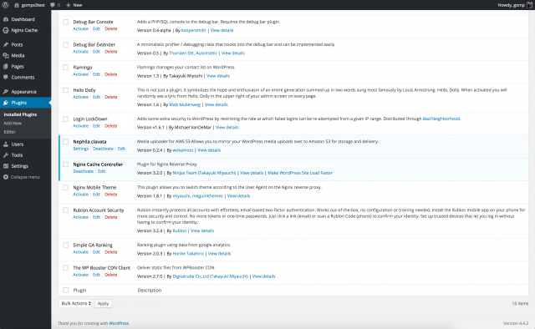Click the Plugins plug icon
535x329 pixels.
coord(6,103)
